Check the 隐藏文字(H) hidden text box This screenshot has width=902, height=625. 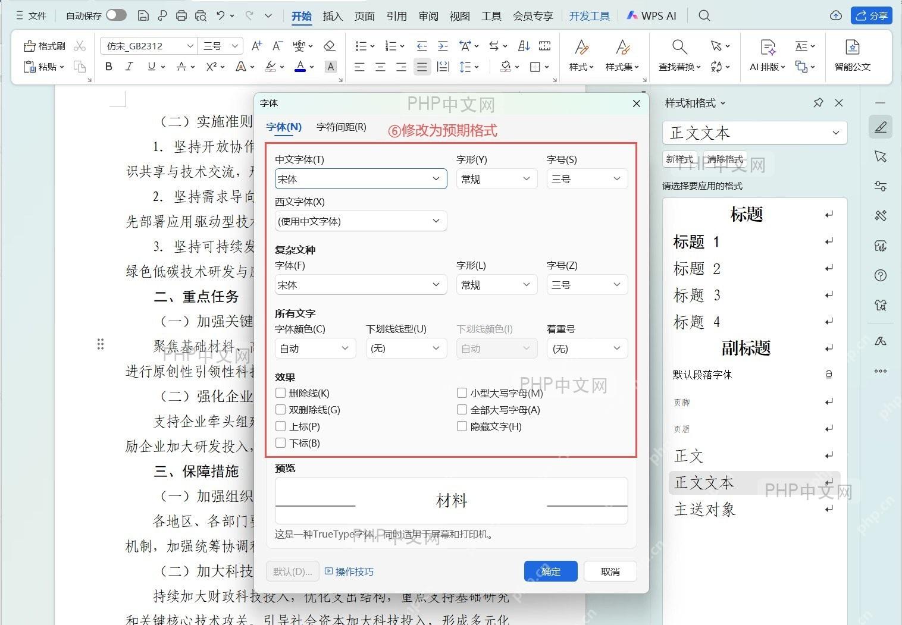pos(462,426)
